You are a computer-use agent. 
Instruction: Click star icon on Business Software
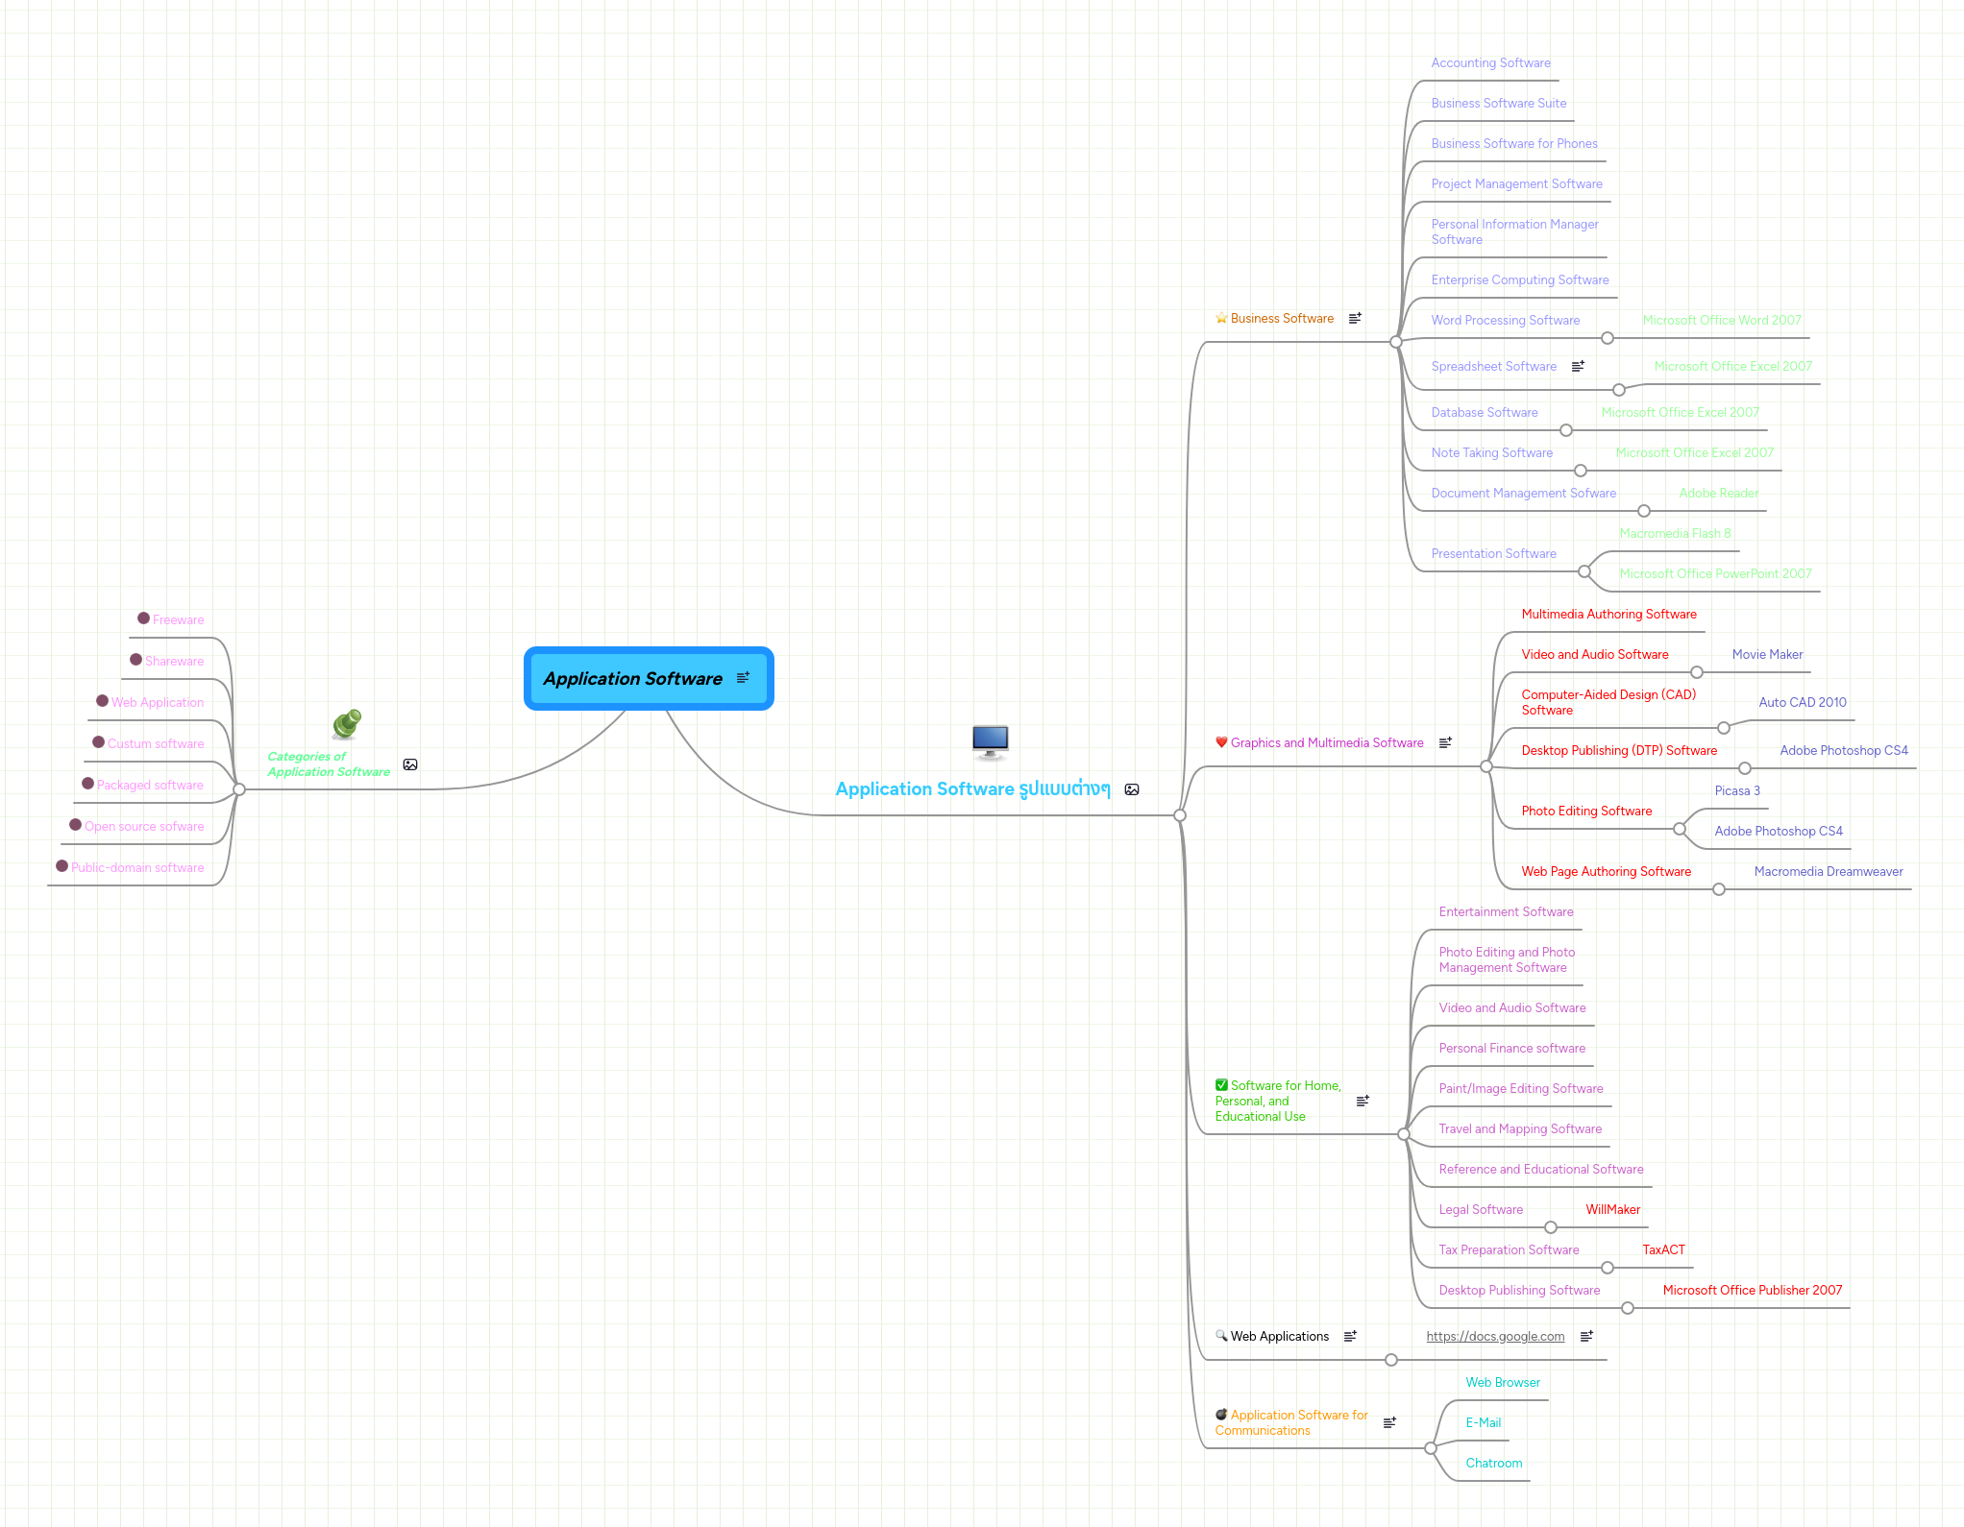(x=1221, y=318)
